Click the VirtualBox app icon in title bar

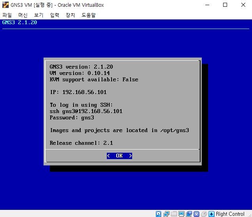[6, 5]
